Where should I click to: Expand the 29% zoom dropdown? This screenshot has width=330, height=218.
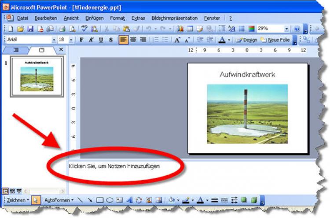click(286, 29)
